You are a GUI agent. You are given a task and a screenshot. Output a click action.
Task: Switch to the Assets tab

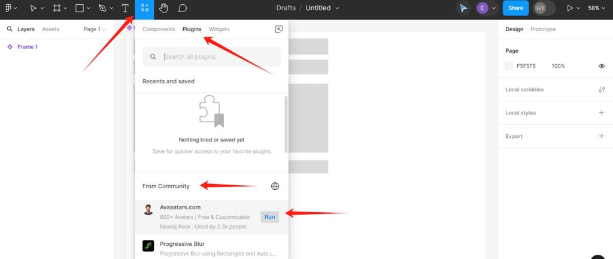[x=50, y=29]
